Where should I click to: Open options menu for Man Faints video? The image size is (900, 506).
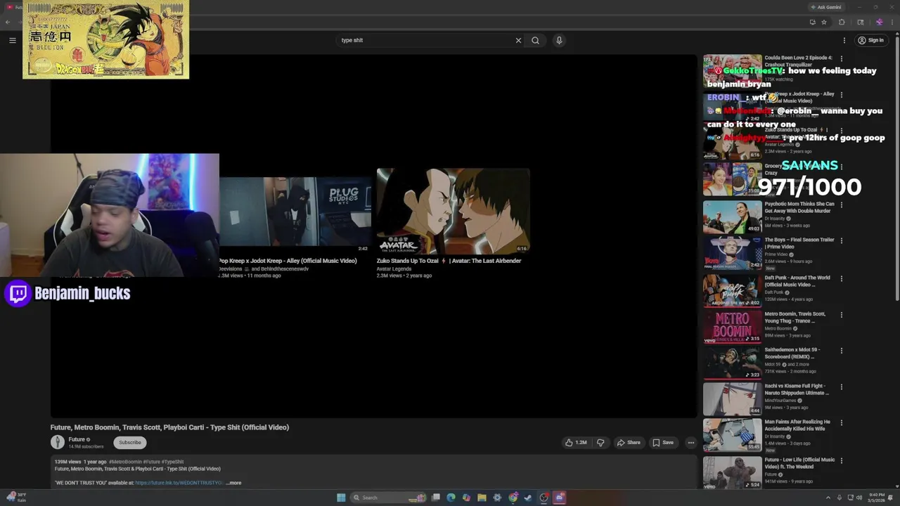841,422
